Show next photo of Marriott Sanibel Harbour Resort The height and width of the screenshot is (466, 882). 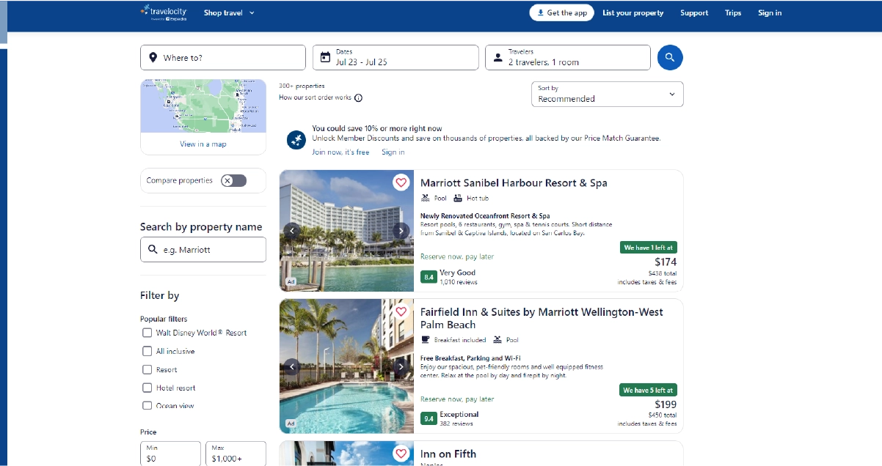point(401,230)
